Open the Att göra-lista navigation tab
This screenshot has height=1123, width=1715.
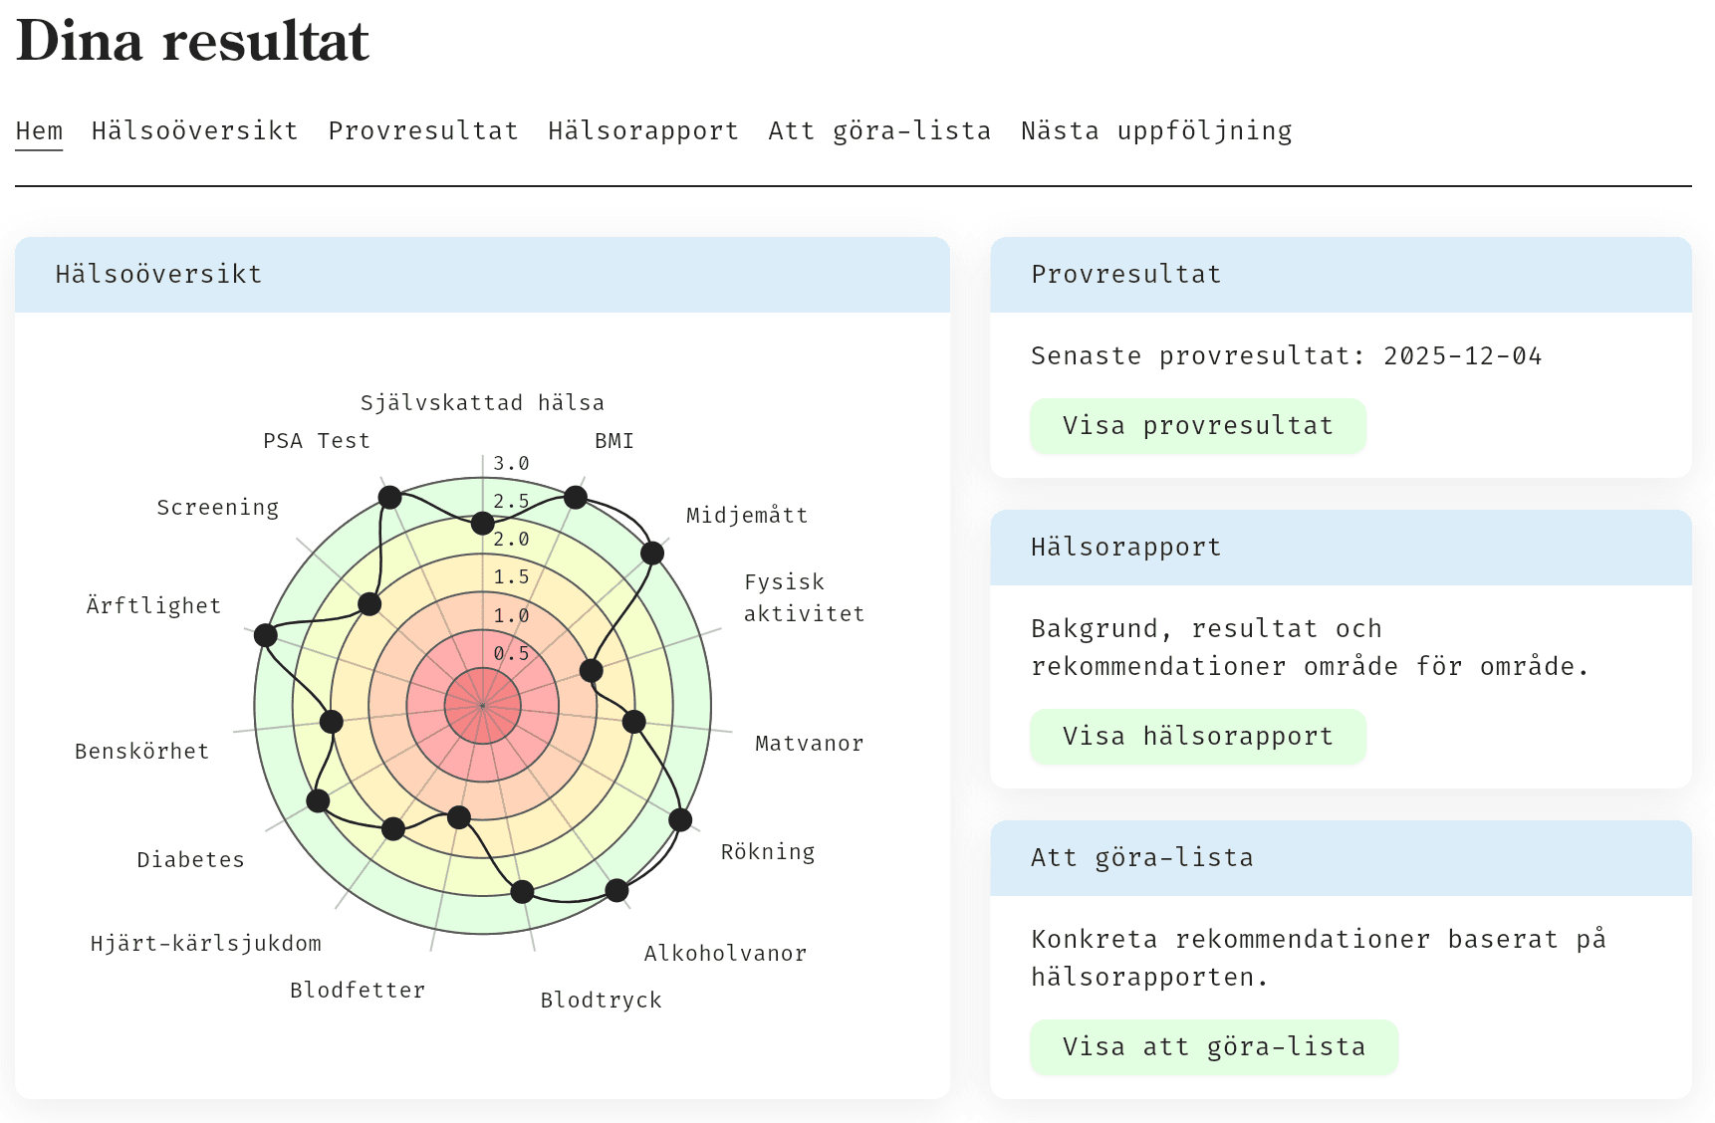tap(879, 131)
